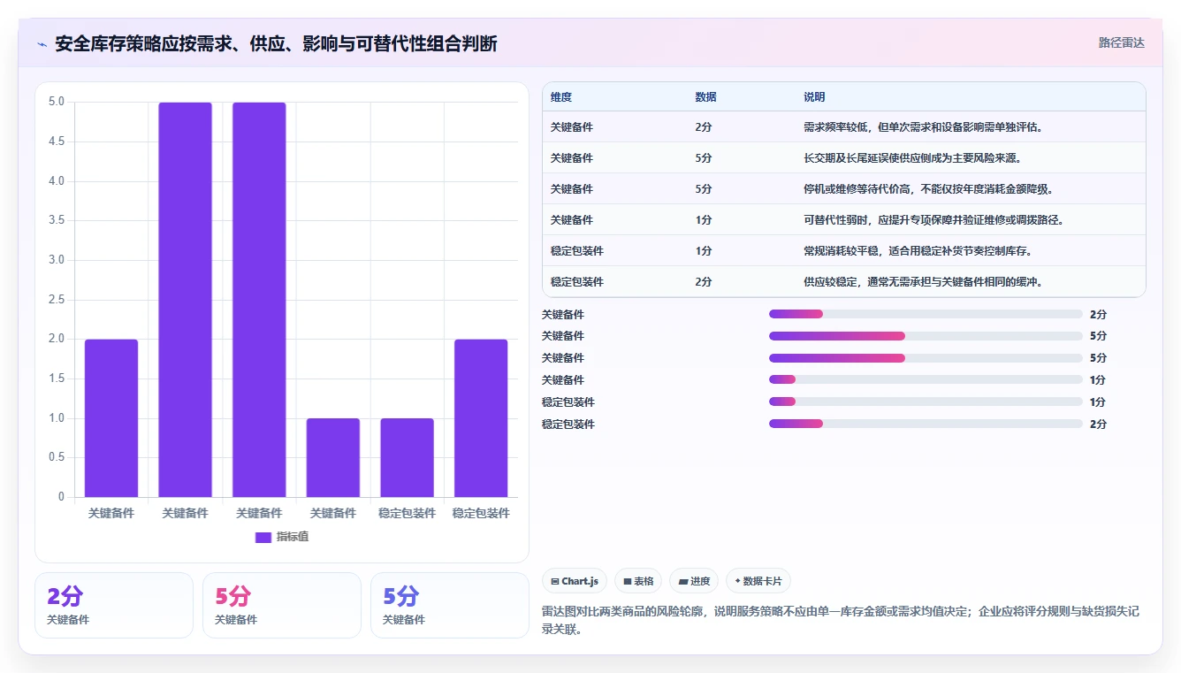Click the 关键备件 2分 progress bar
This screenshot has height=673, width=1181.
click(926, 314)
